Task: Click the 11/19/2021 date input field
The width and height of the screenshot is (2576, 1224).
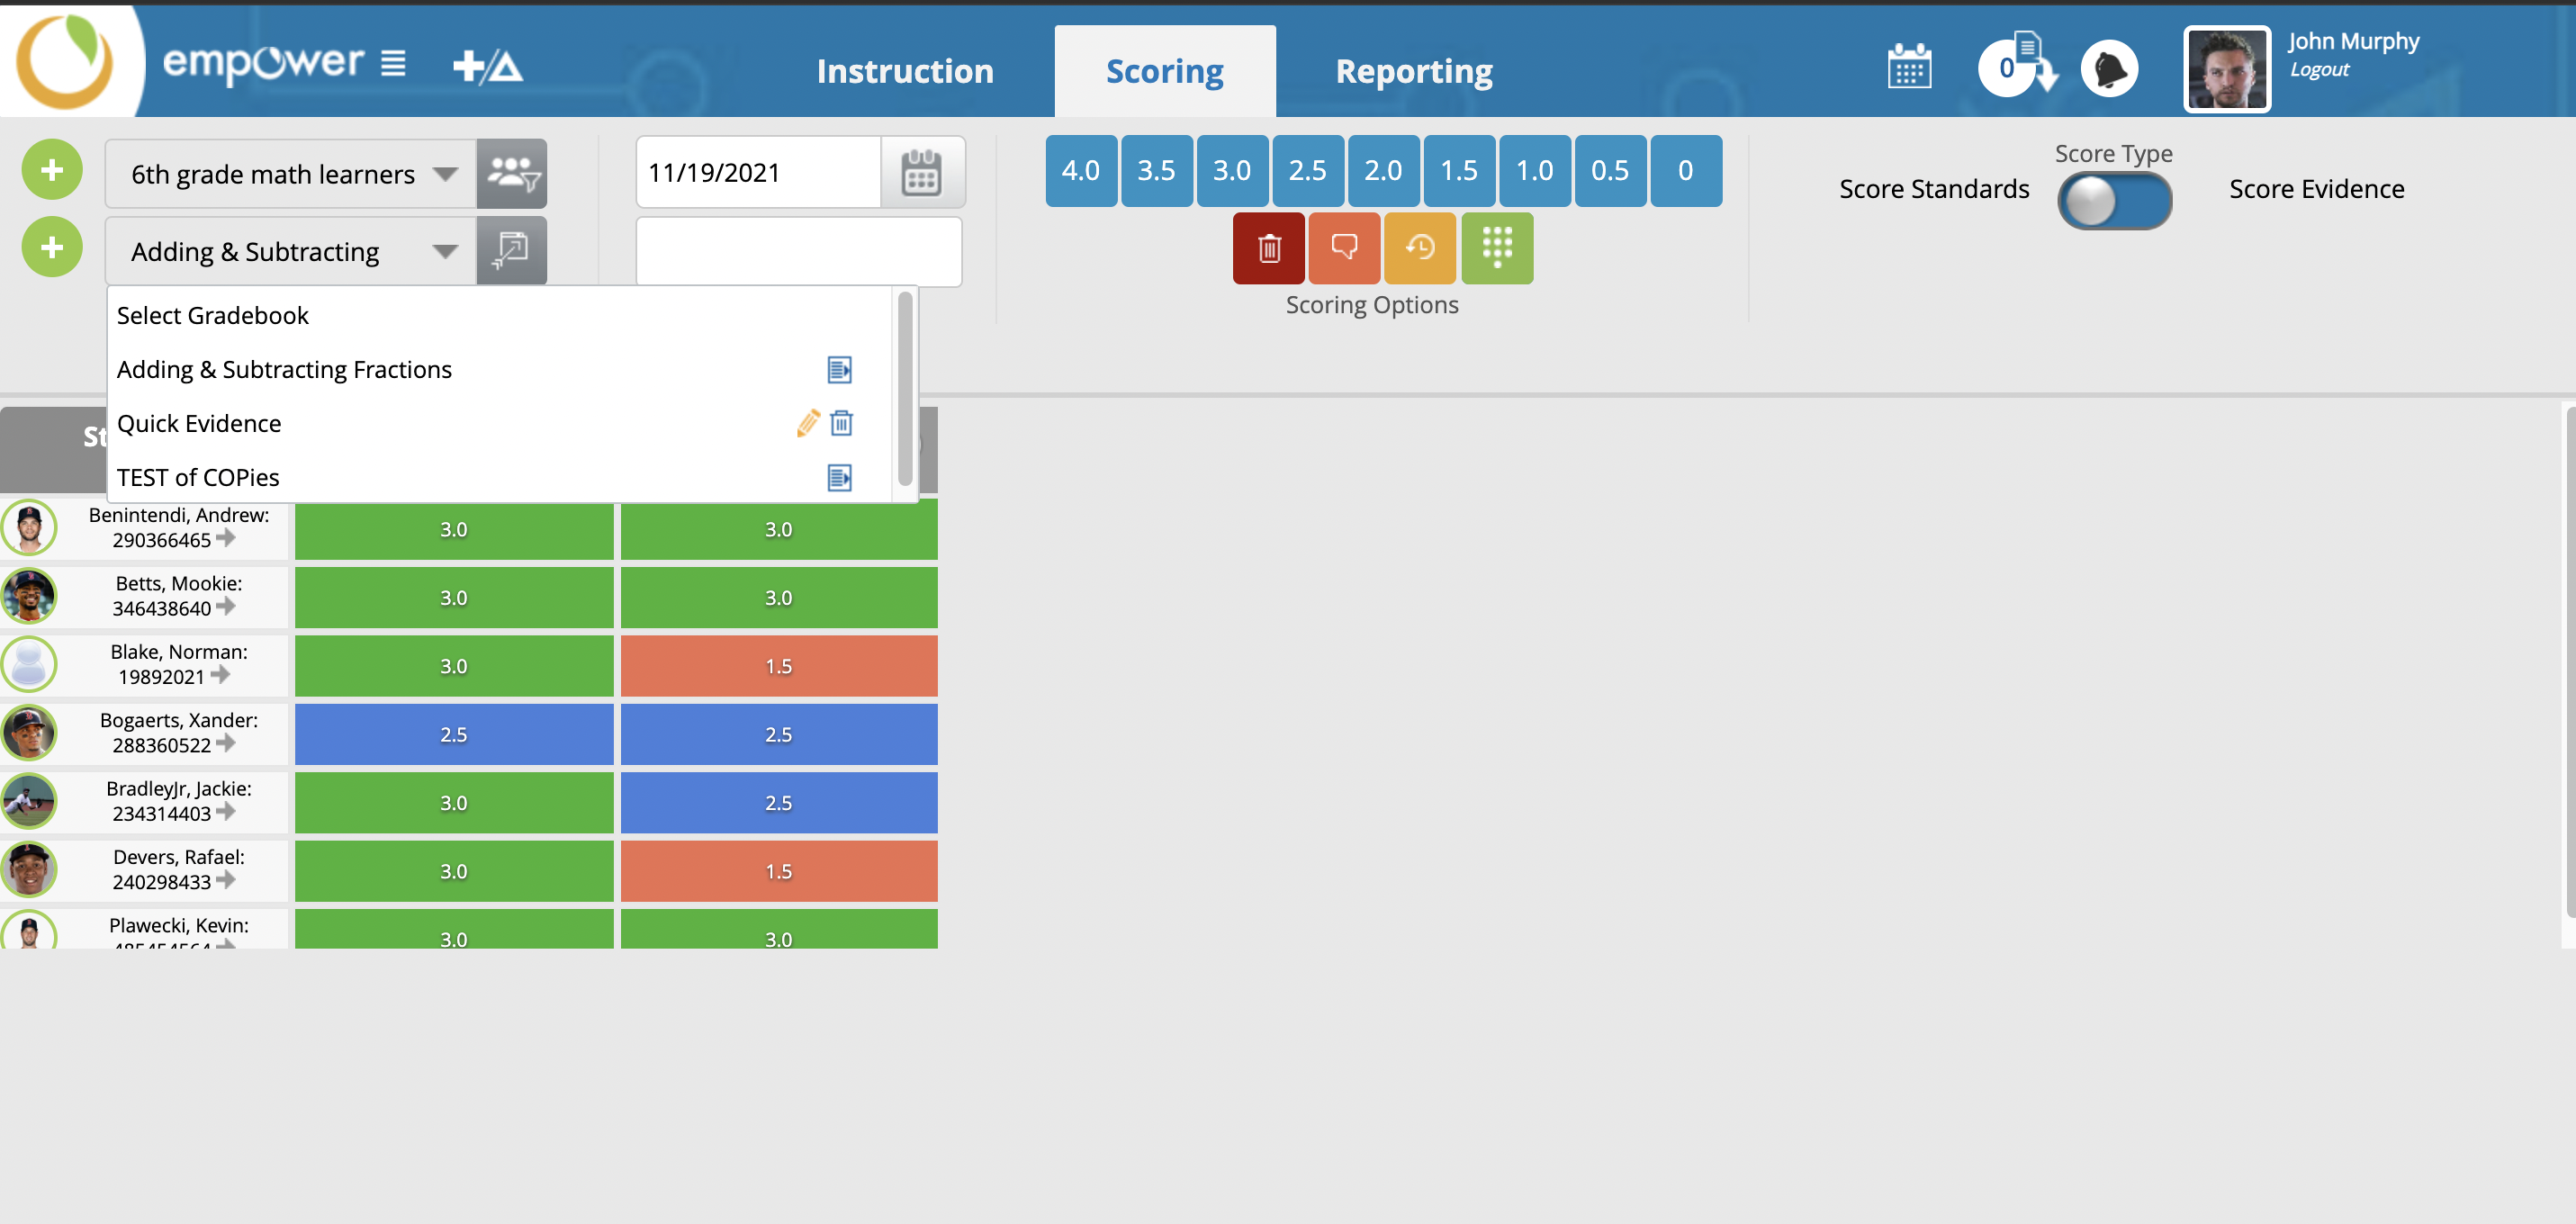Action: point(758,172)
